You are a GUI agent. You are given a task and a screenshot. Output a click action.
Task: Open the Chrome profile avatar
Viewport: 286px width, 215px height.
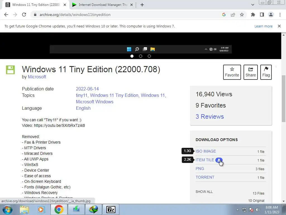pyautogui.click(x=271, y=15)
